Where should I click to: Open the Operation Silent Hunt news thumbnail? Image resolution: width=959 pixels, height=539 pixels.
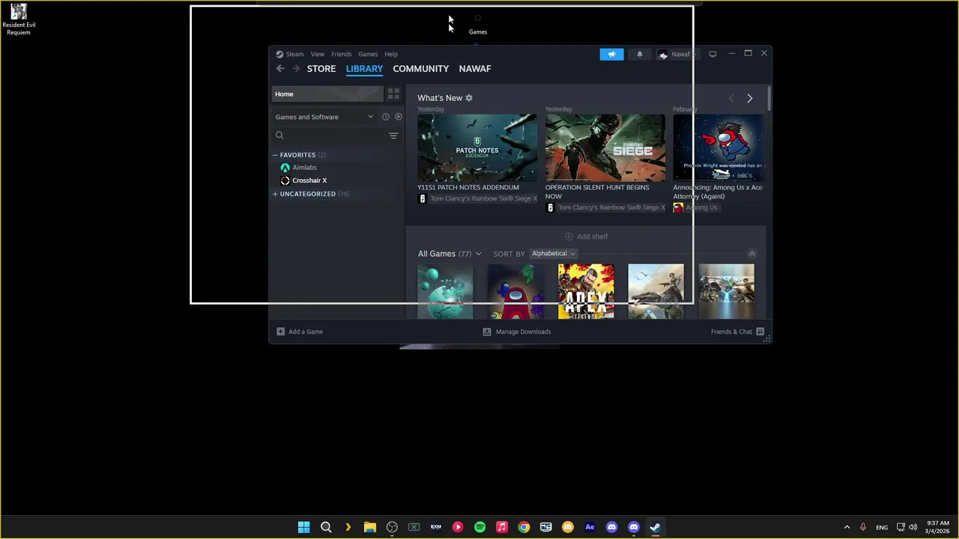pyautogui.click(x=605, y=147)
